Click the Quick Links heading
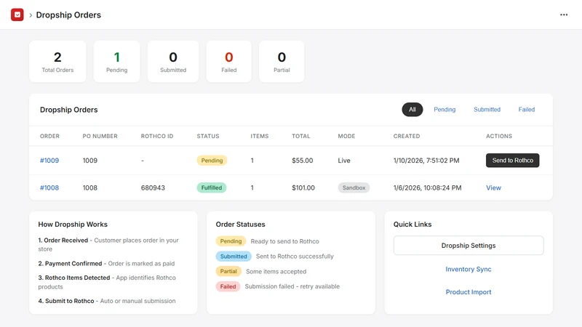This screenshot has width=582, height=327. coord(412,225)
